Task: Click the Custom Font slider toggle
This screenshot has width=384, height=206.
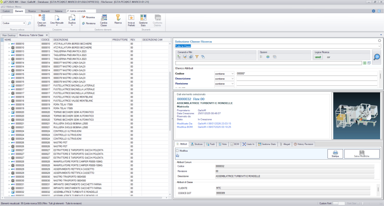Action: pos(338,203)
